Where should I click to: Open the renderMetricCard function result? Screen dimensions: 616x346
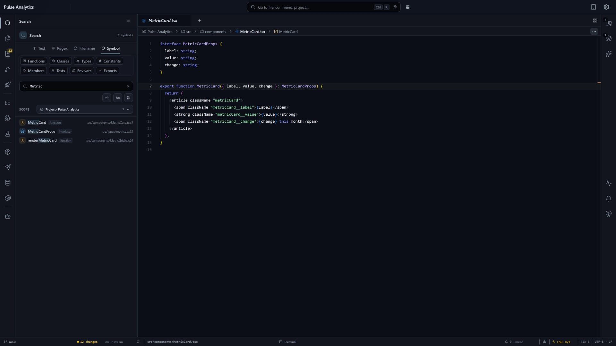tap(76, 140)
